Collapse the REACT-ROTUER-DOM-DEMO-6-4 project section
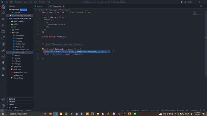Screen dimensions: 207x116 click(x=20, y=18)
